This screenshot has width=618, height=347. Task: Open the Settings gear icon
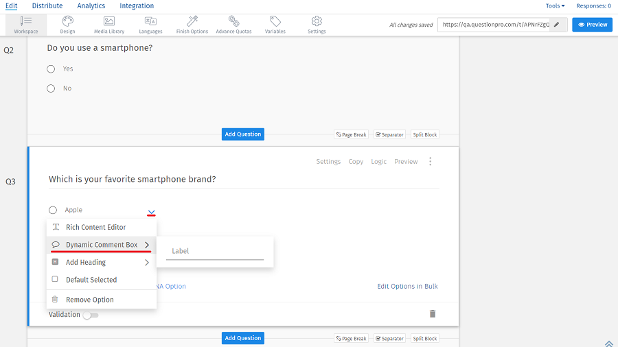(x=317, y=21)
